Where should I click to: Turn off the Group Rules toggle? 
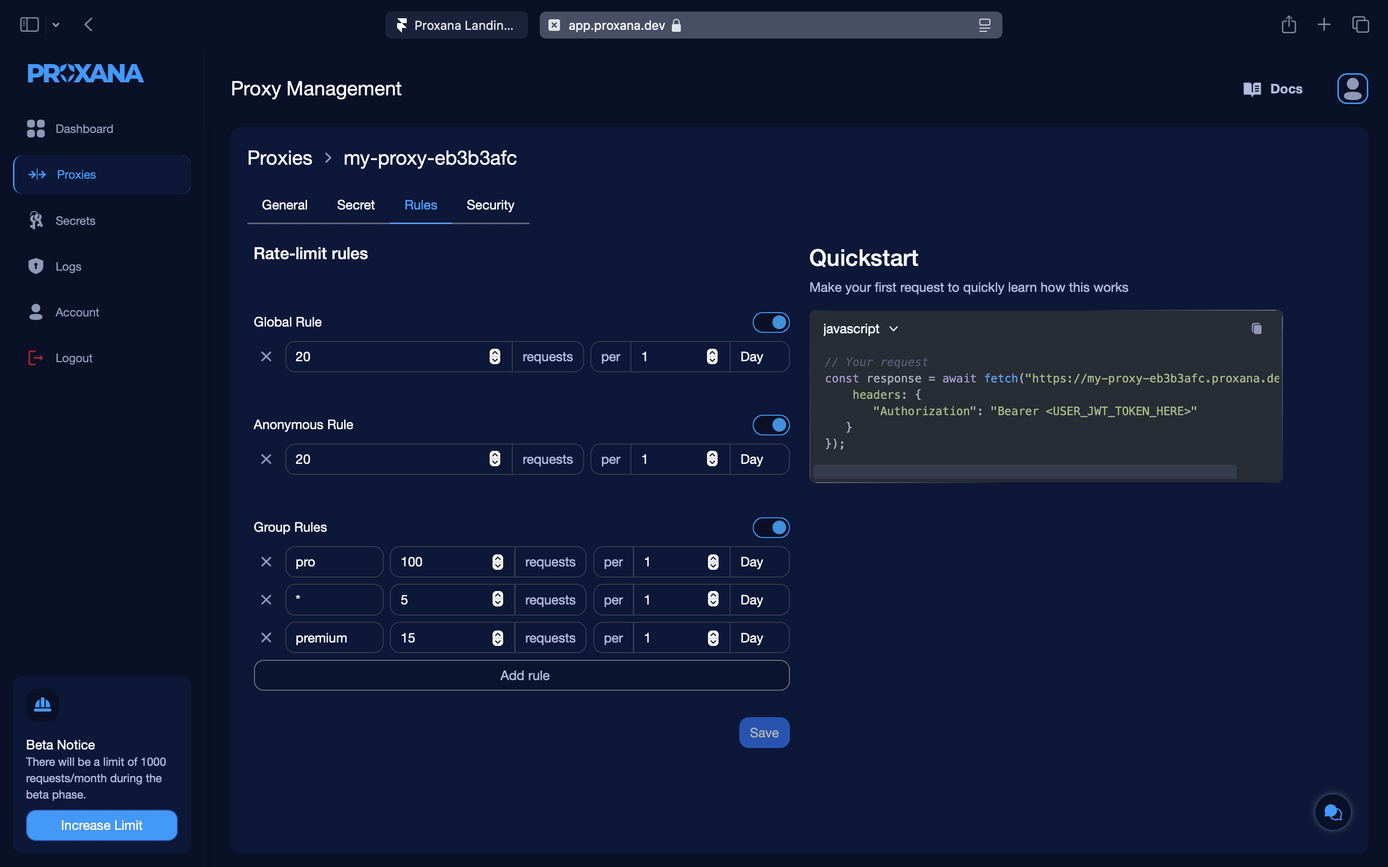click(771, 527)
